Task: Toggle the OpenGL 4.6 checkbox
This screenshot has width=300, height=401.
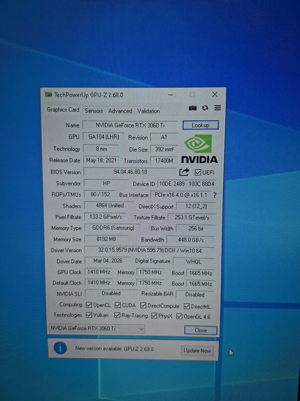Action: [x=179, y=316]
